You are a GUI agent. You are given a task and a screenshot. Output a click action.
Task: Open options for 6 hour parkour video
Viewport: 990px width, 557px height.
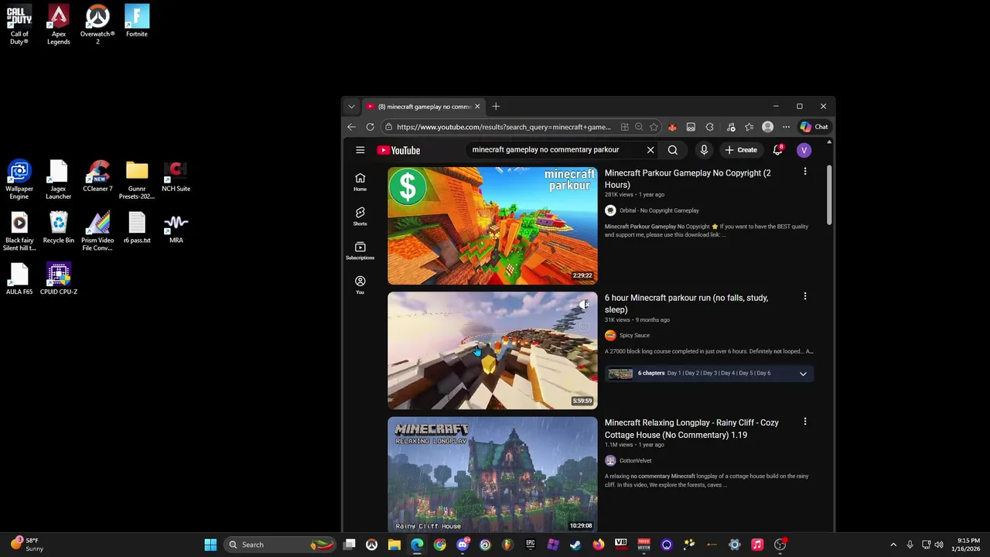coord(805,296)
